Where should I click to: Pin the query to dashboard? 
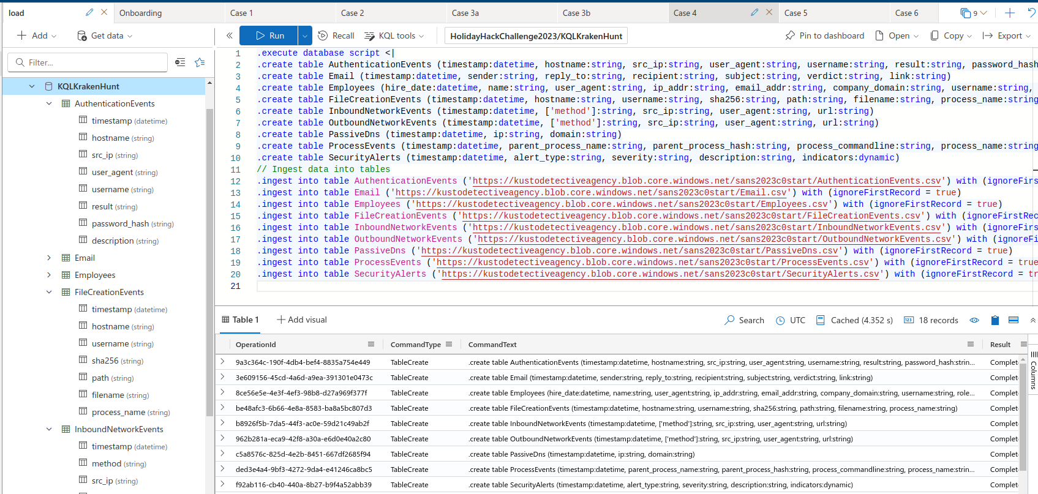pyautogui.click(x=825, y=36)
